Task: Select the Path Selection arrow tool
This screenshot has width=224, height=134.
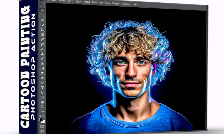Action: tap(42, 92)
